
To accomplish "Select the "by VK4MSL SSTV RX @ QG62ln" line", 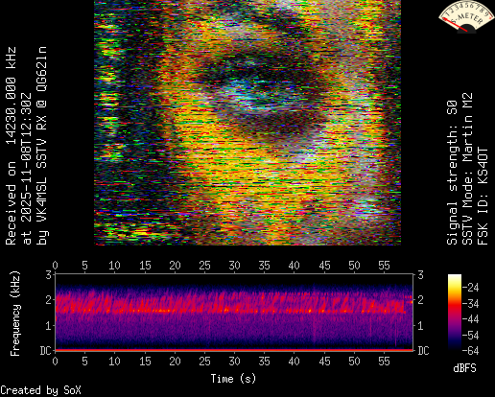I will point(42,146).
